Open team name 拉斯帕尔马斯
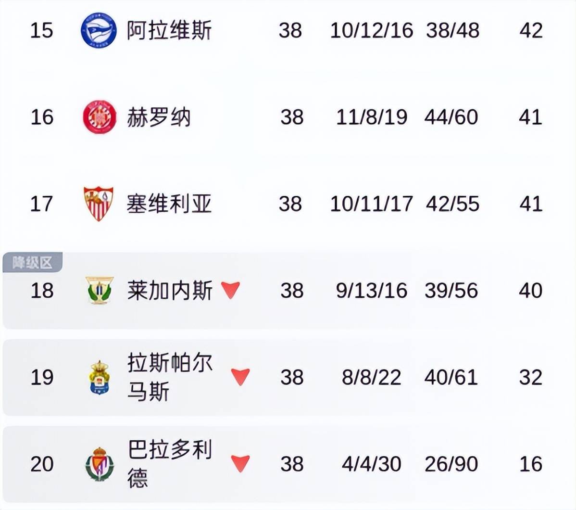Image resolution: width=576 pixels, height=510 pixels. [170, 377]
